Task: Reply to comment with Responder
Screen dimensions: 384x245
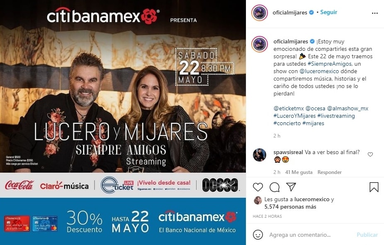Action: tap(329, 172)
